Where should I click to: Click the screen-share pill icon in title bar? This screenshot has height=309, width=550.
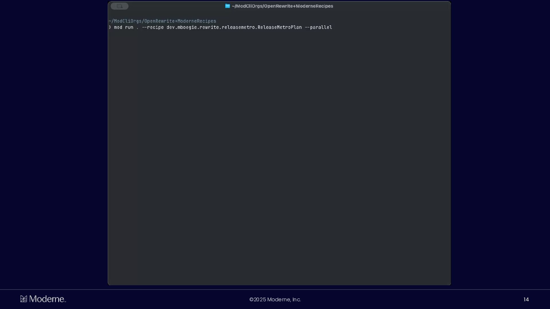[x=119, y=6]
